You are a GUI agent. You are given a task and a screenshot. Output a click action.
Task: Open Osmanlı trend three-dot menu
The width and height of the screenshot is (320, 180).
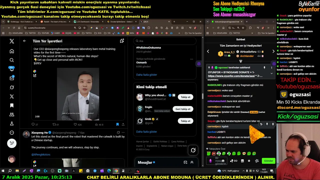(x=191, y=59)
